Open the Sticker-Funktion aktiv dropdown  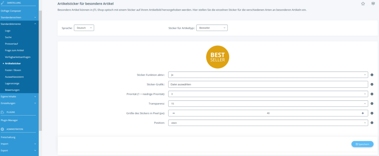coord(268,74)
